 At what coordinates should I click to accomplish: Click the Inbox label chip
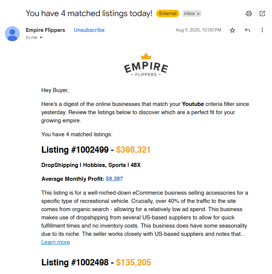click(189, 13)
